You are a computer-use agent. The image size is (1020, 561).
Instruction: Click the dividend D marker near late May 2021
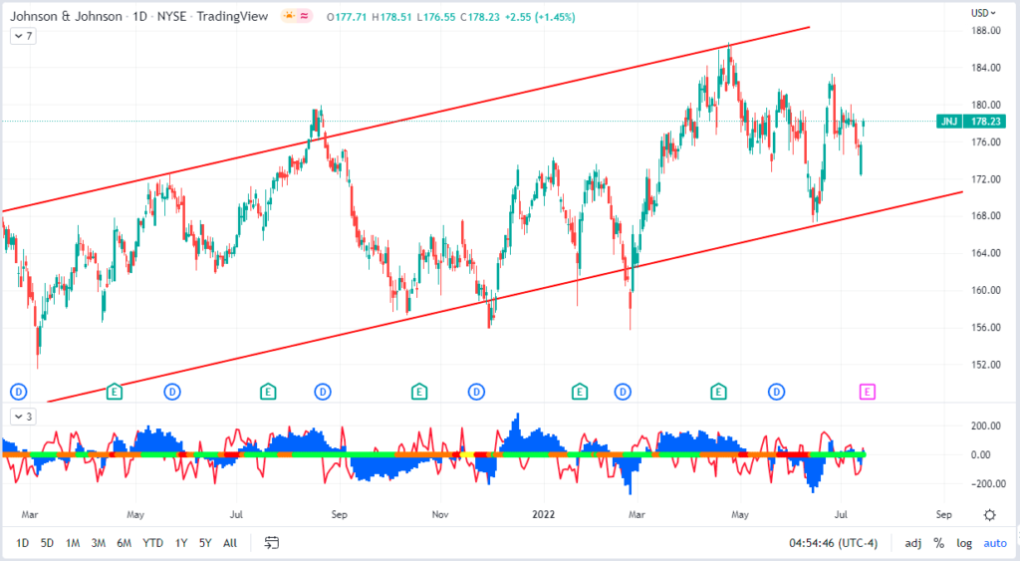tap(171, 392)
